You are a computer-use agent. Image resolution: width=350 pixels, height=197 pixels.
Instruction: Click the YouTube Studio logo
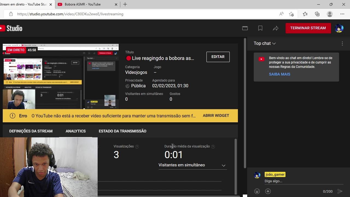tap(11, 28)
